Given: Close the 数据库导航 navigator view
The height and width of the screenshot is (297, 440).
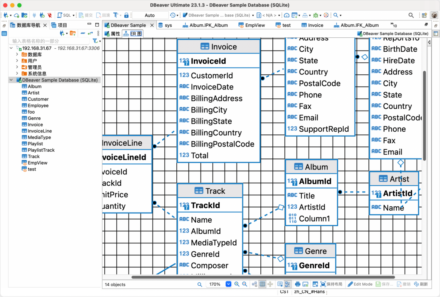Looking at the screenshot, I should [45, 25].
